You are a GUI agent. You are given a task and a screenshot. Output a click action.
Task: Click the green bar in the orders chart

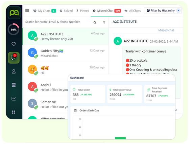tap(120, 138)
